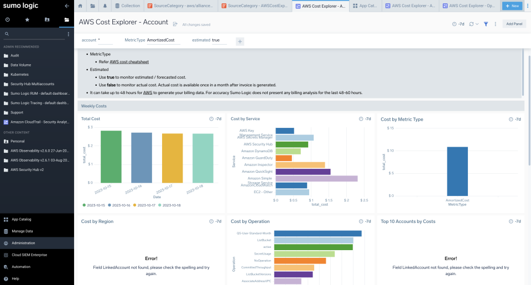This screenshot has height=285, width=531.
Task: Click the AmortizedCost bar in Metric Type chart
Action: tap(457, 171)
